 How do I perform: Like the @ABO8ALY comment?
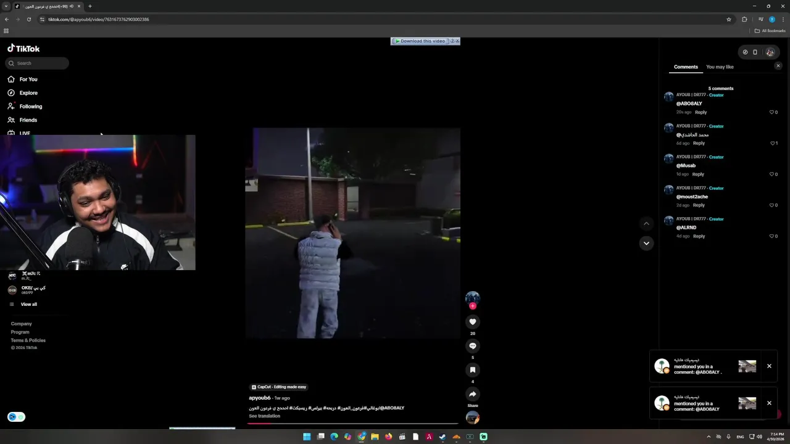(x=772, y=112)
